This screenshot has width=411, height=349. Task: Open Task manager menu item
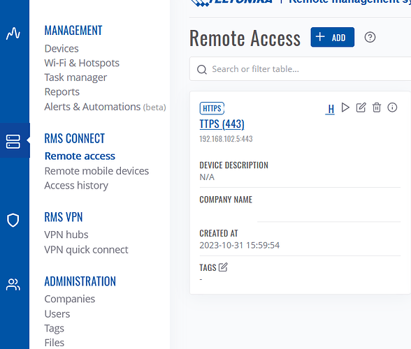point(75,77)
